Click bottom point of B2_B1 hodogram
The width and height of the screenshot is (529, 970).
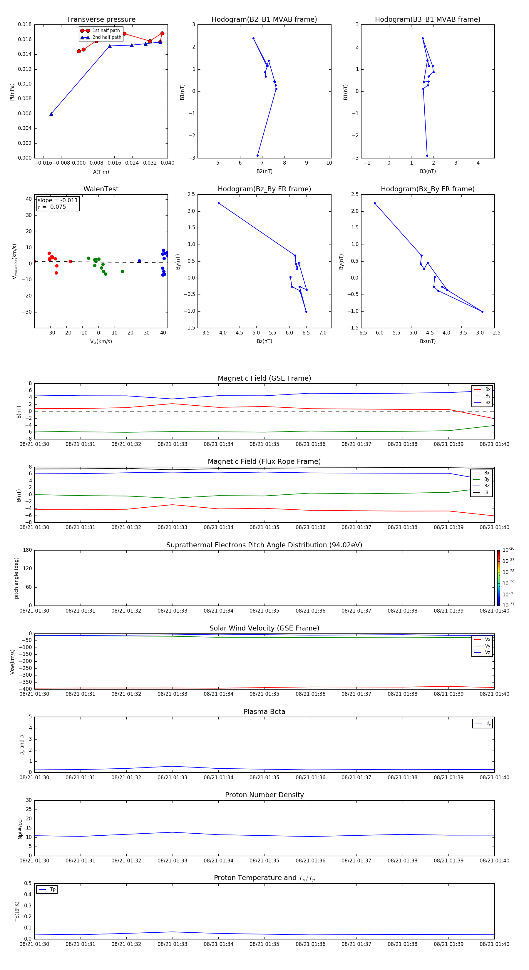coord(257,155)
